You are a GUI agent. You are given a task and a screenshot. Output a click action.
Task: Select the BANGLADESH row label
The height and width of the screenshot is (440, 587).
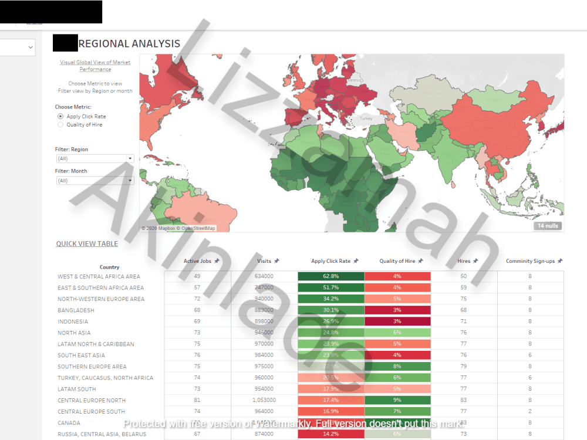pos(76,310)
